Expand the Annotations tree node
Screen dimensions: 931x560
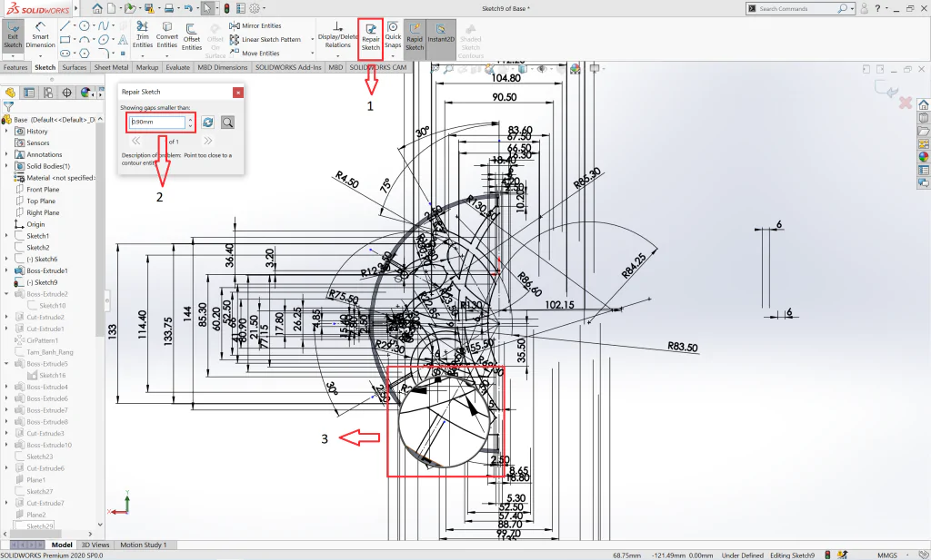tap(6, 154)
